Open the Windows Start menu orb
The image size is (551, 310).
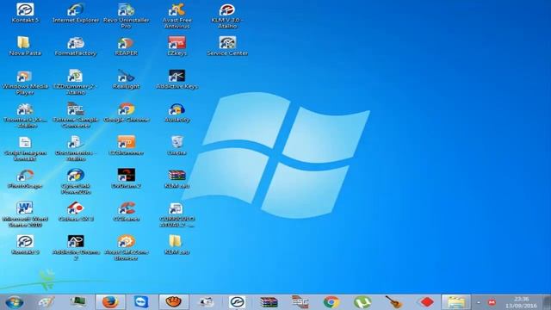pyautogui.click(x=15, y=302)
